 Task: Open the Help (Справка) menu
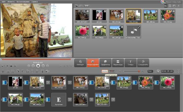point(35,2)
